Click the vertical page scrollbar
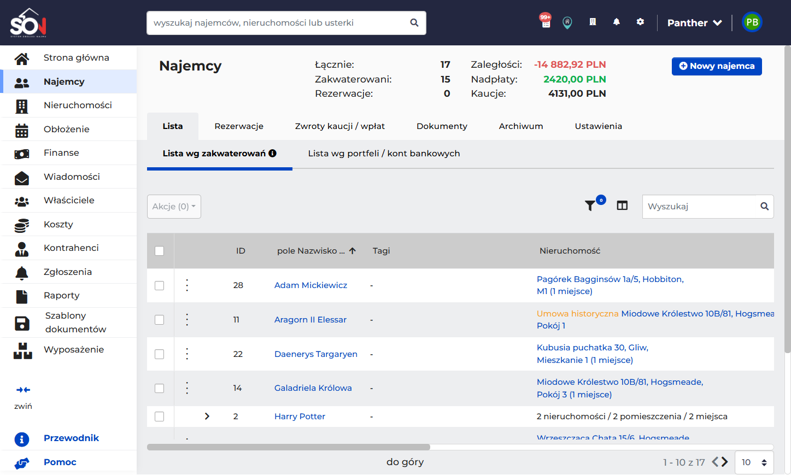Image resolution: width=791 pixels, height=475 pixels. pos(787,200)
